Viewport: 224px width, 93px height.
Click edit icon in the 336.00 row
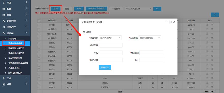[x=207, y=43]
